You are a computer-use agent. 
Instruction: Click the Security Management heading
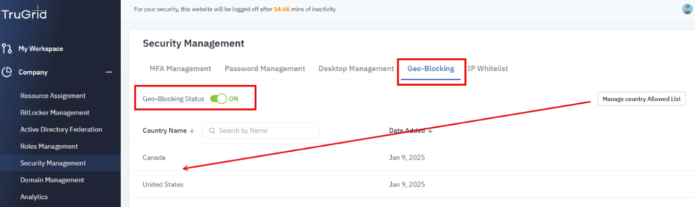(193, 43)
